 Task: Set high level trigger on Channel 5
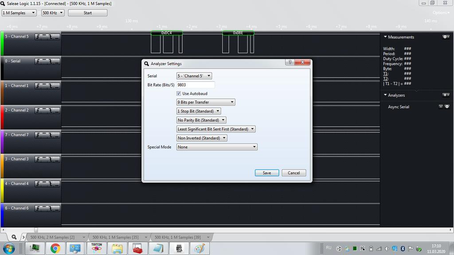tap(44, 37)
